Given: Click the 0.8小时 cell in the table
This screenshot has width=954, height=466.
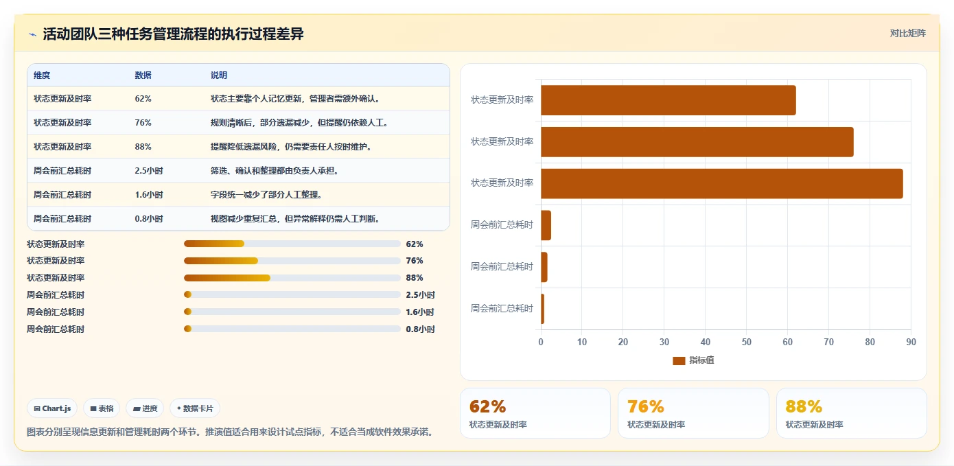Looking at the screenshot, I should (x=149, y=219).
